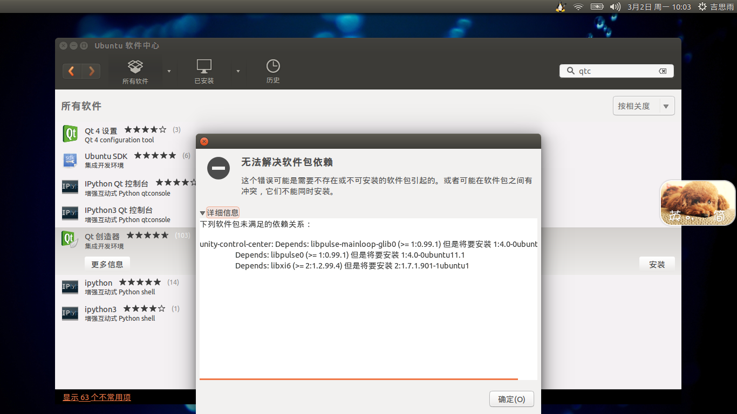This screenshot has width=737, height=414.
Task: Open 更多信息 for Qt 创造器
Action: [x=107, y=264]
